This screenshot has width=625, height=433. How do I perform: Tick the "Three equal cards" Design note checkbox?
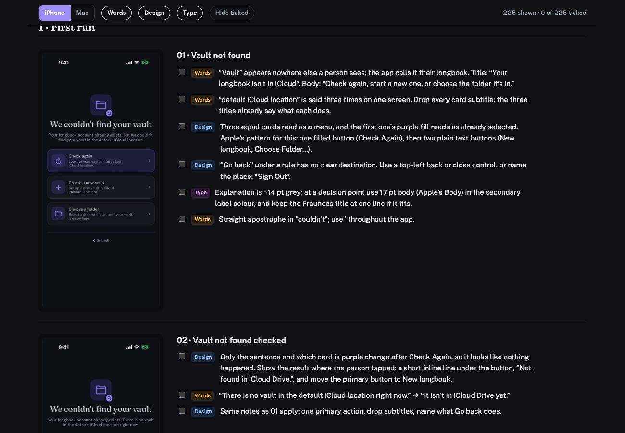[182, 127]
